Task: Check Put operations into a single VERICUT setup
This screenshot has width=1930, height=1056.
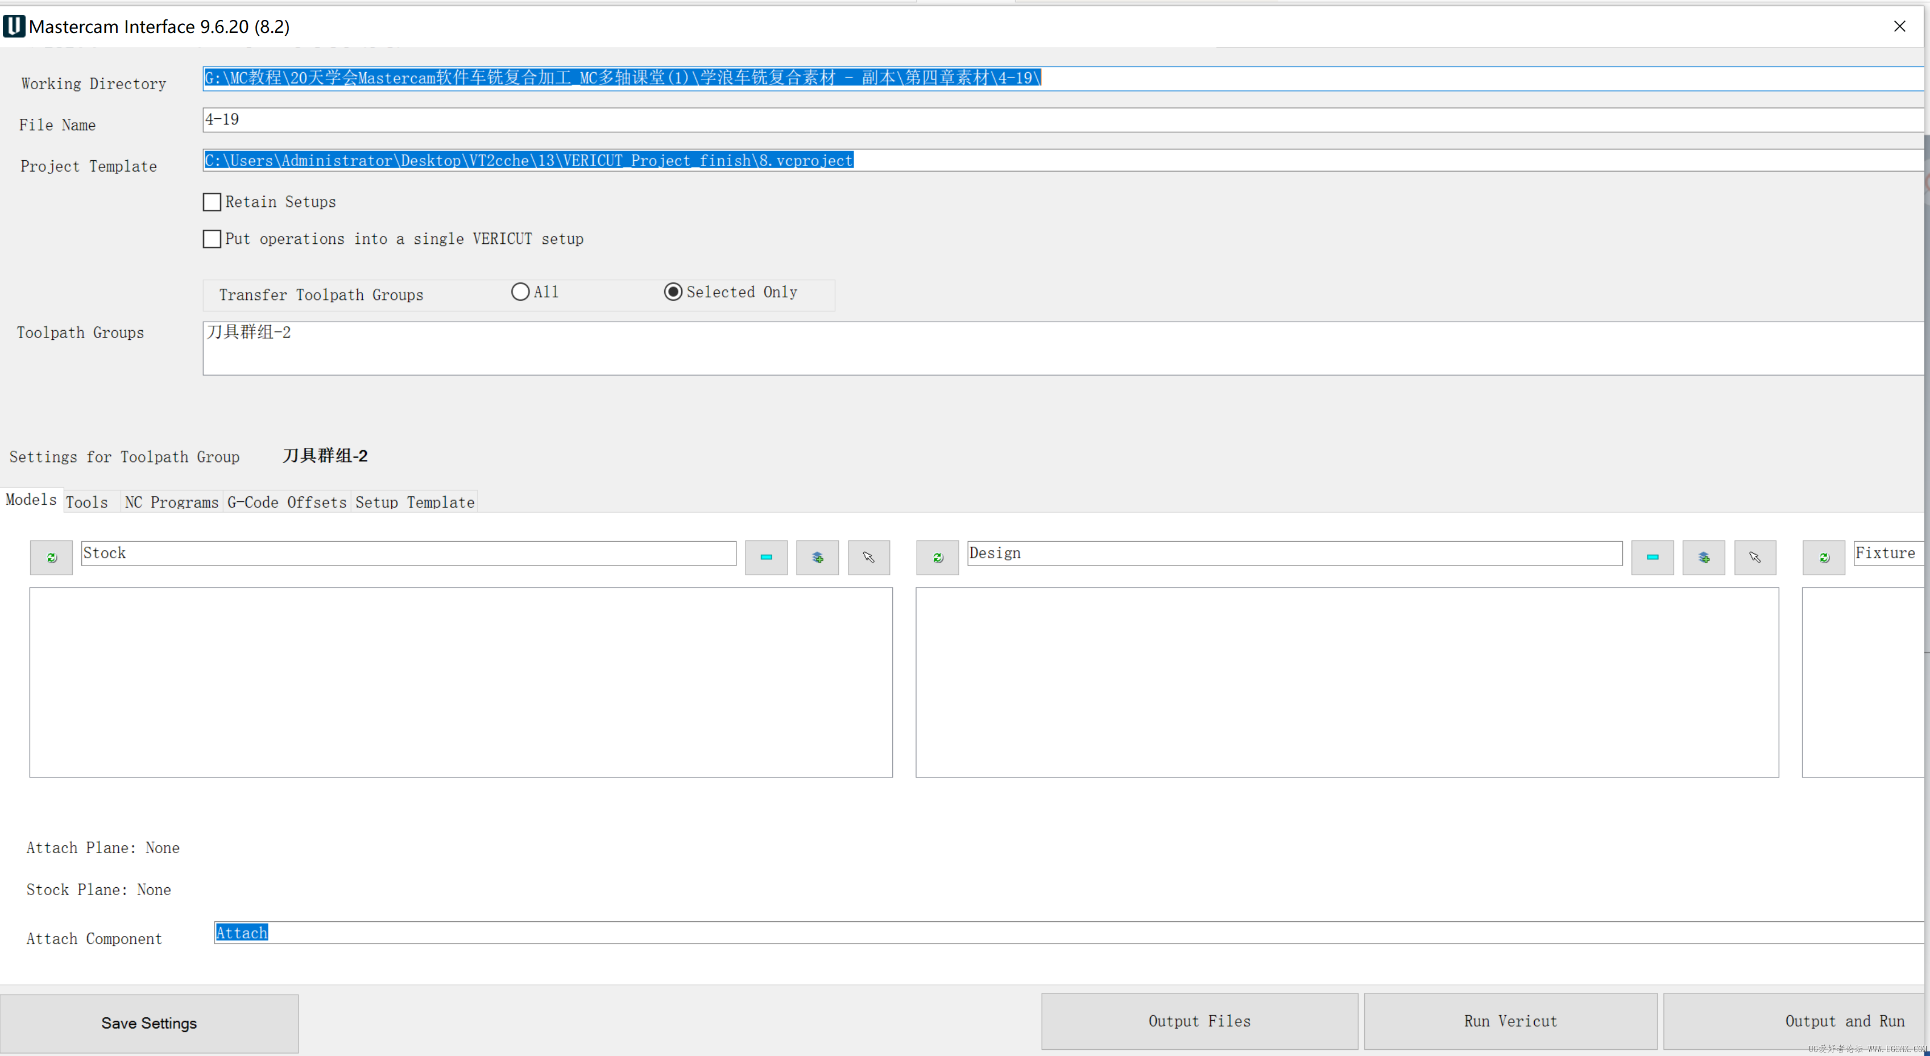Action: click(212, 239)
